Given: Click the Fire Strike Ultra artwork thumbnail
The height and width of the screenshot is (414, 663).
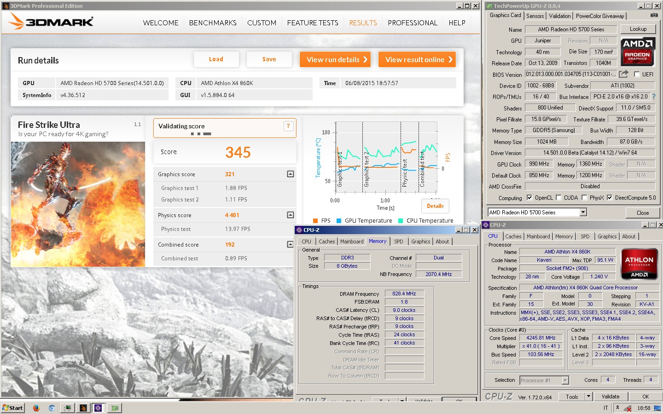Looking at the screenshot, I should click(x=78, y=204).
